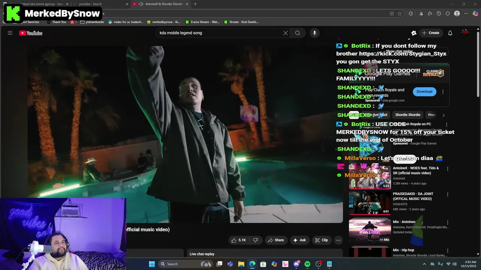Open the YouTube hamburger guide menu
Screen dimensions: 481x270
(x=10, y=33)
